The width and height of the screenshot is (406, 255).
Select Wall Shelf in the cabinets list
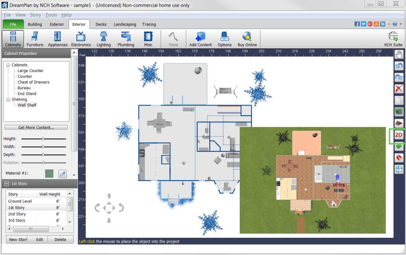click(x=27, y=105)
